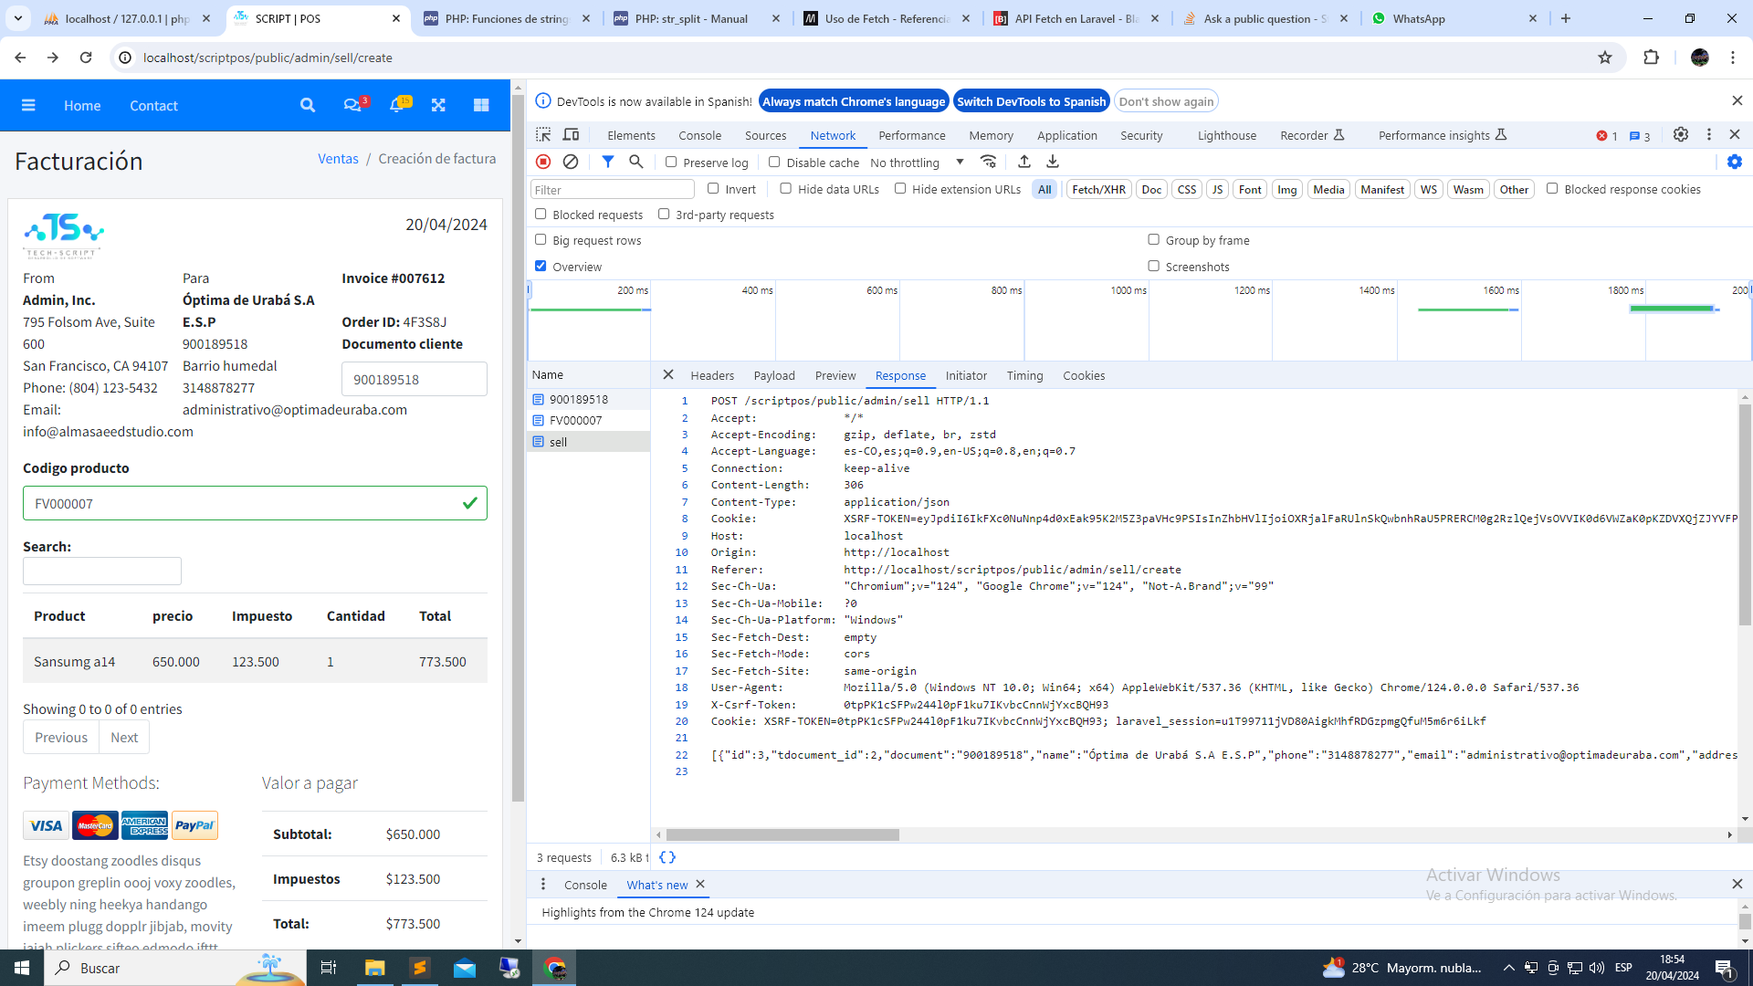Open network search magnifier
Screen dimensions: 1753x986
coord(636,162)
